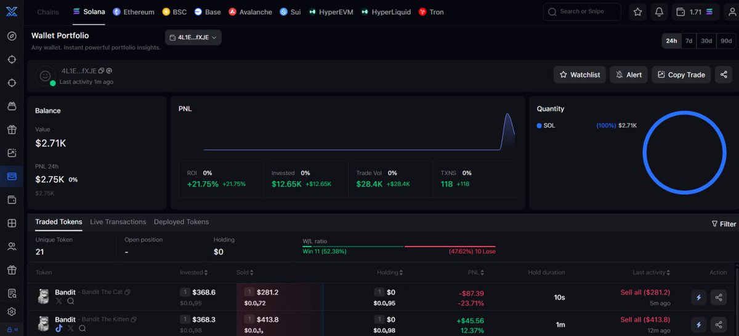Open the people/referral icon in sidebar

(x=12, y=247)
